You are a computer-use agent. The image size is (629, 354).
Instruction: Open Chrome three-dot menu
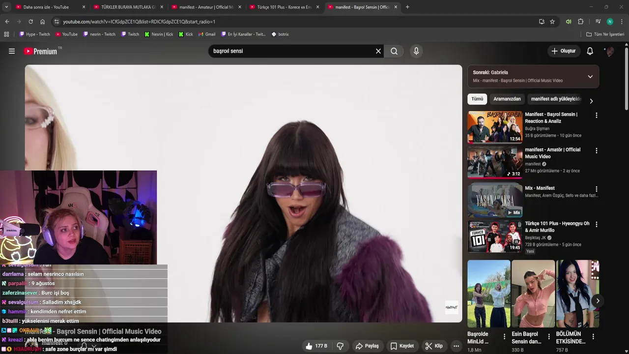[622, 22]
